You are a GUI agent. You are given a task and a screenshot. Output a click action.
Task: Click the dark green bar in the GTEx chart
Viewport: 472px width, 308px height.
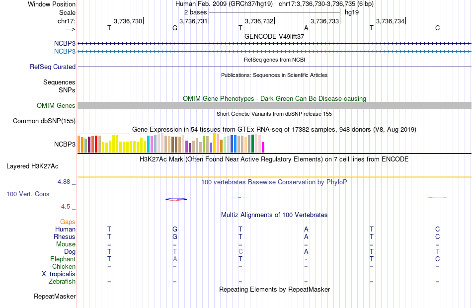252,144
